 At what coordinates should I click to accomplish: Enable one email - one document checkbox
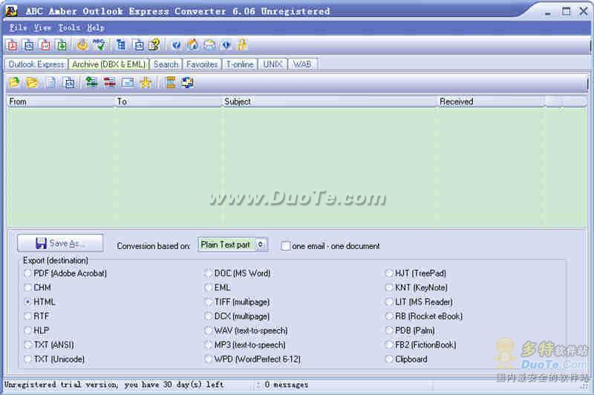tap(286, 246)
